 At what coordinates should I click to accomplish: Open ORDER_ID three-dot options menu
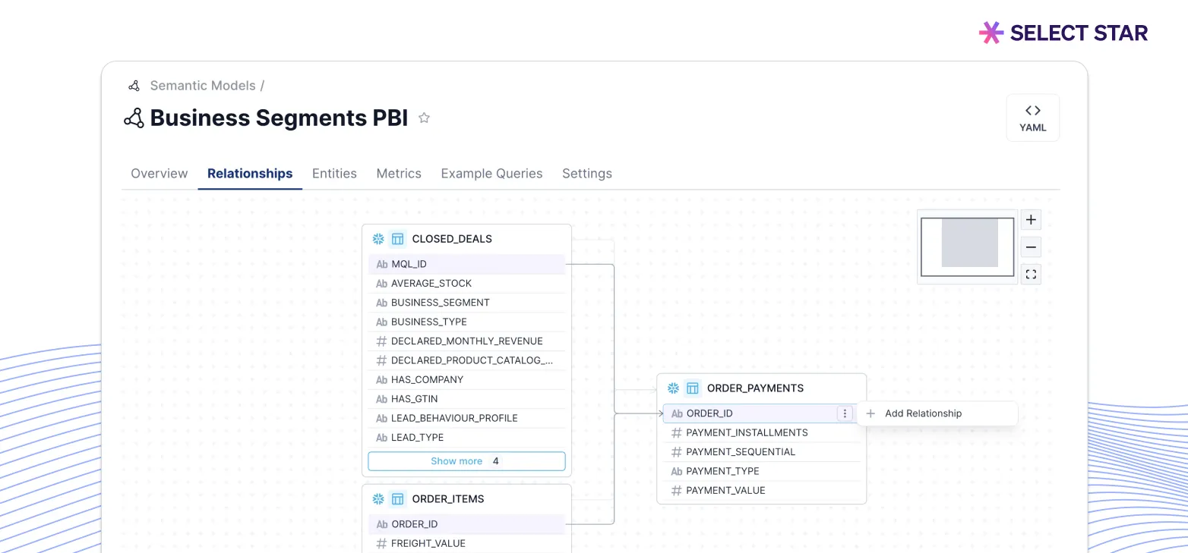click(x=845, y=413)
